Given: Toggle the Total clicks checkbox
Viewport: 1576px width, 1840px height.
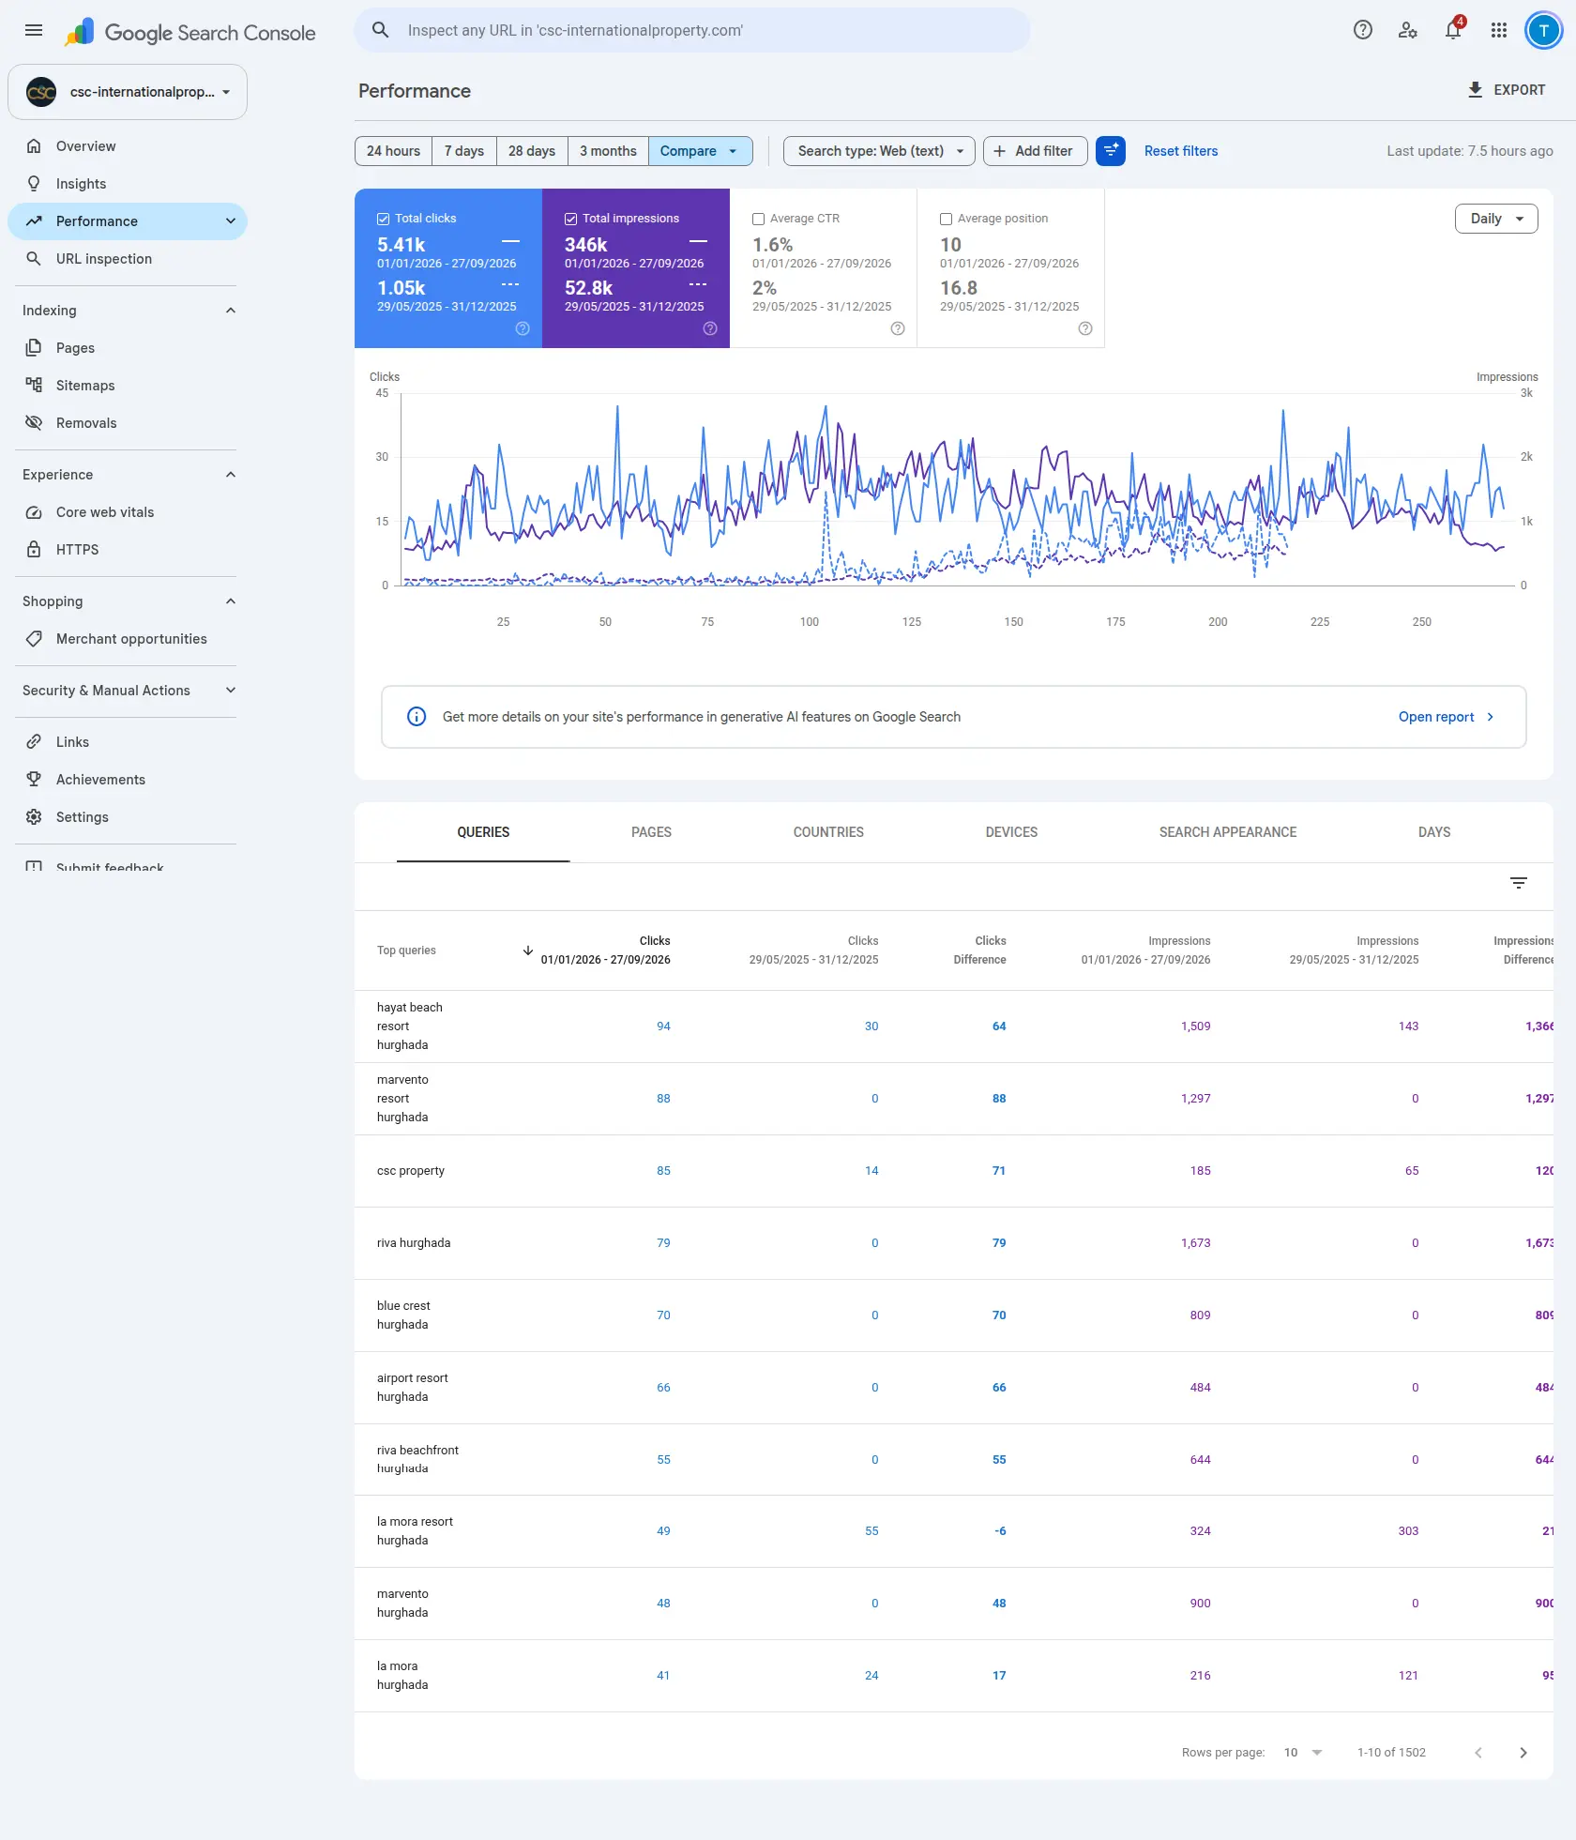Looking at the screenshot, I should tap(383, 219).
